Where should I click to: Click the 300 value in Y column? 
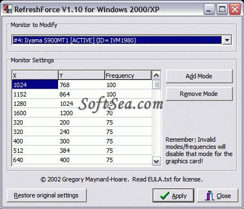[64, 141]
